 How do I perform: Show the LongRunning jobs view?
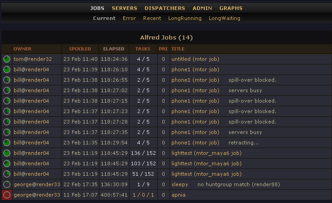coord(185,19)
